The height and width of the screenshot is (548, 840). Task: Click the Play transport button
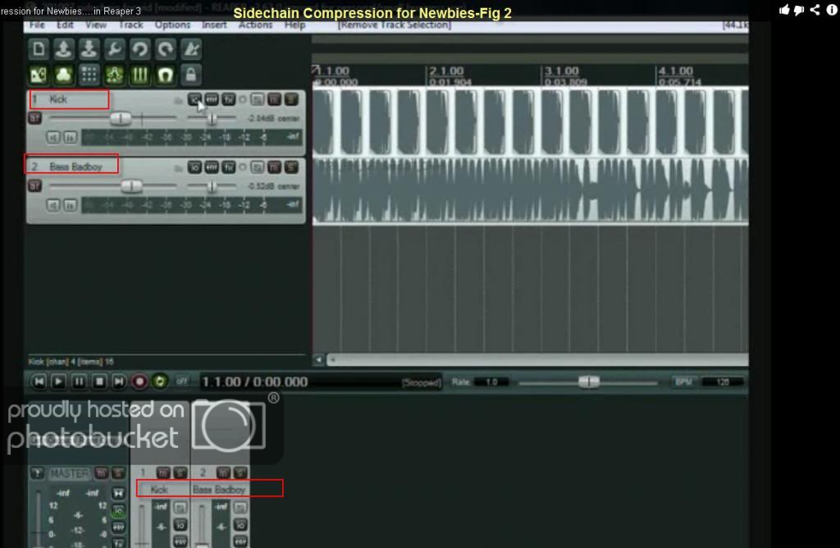pyautogui.click(x=58, y=382)
